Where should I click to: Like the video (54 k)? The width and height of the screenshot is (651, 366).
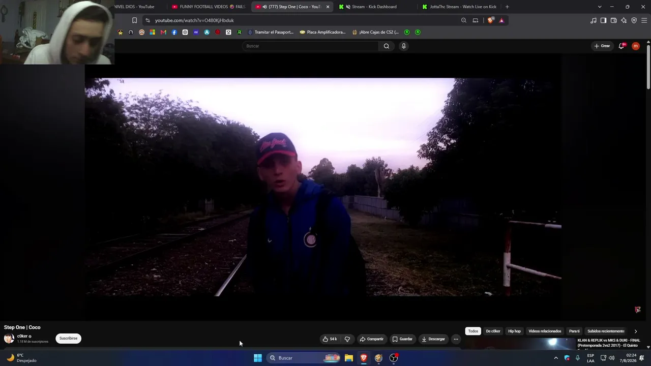tap(330, 339)
